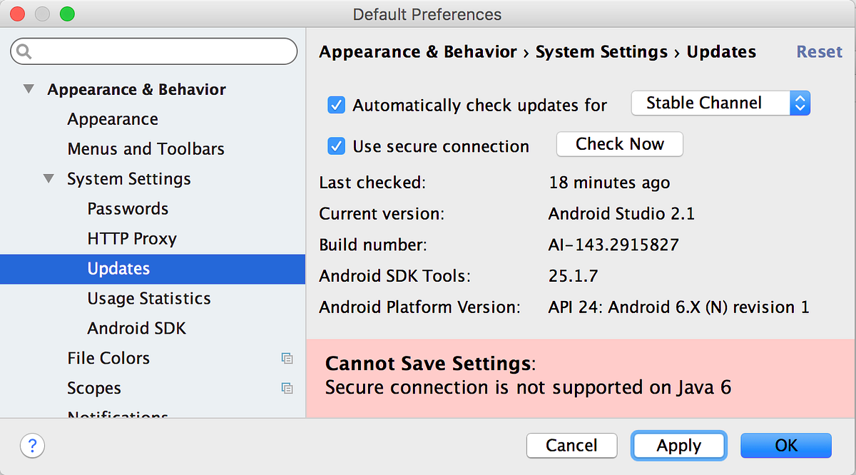
Task: Click the help question mark icon
Action: (32, 445)
